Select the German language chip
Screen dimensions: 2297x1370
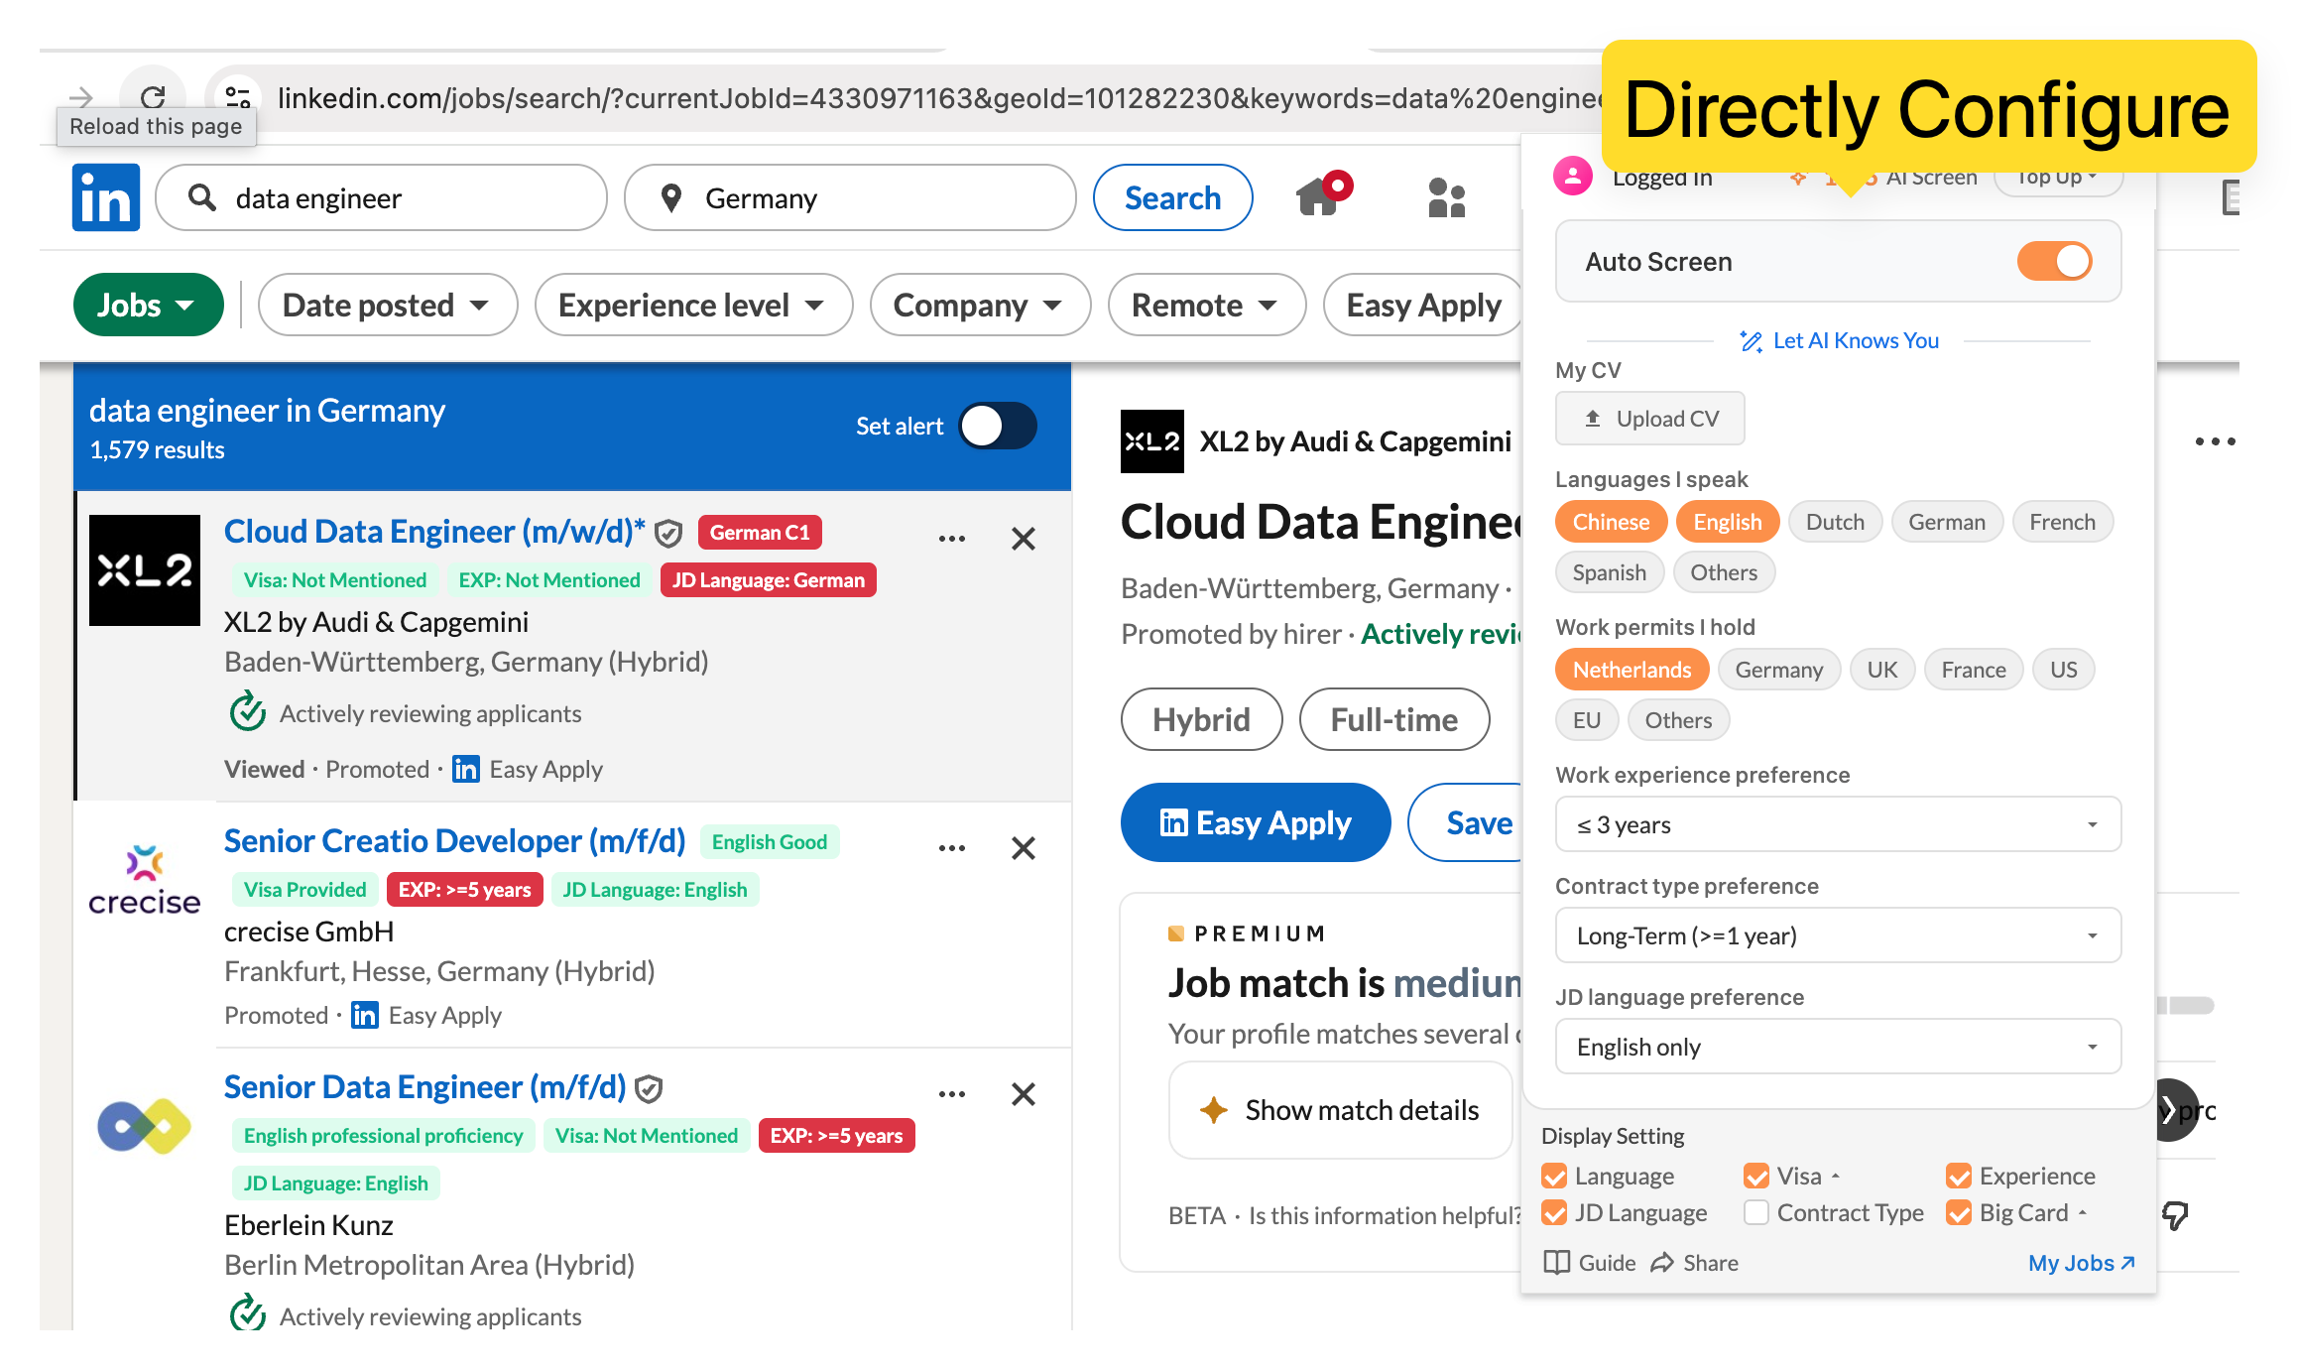click(1946, 522)
